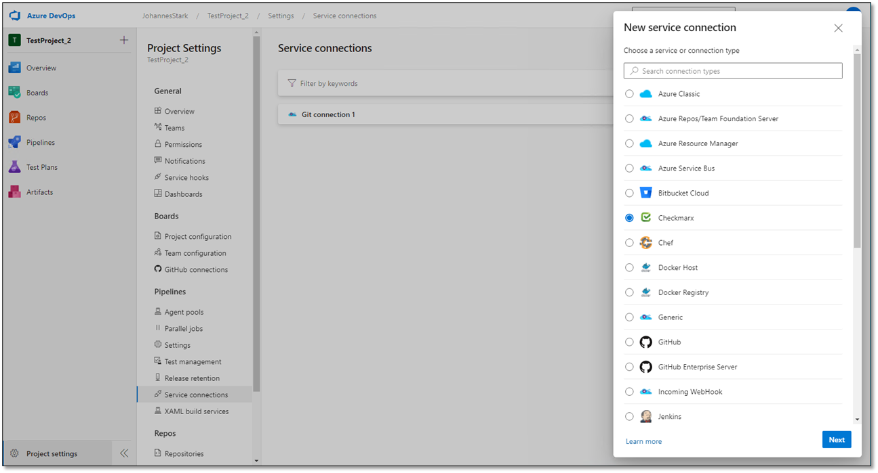
Task: Click the Chef logo icon
Action: tap(645, 242)
